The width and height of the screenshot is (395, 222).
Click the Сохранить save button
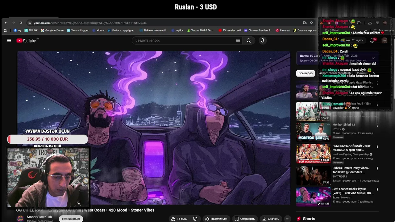click(244, 219)
